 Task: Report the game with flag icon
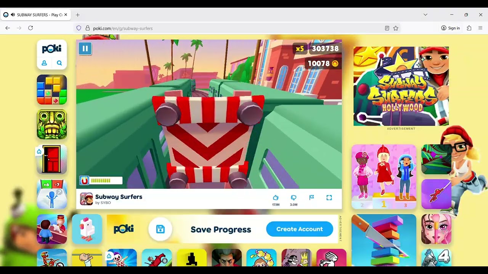(311, 197)
